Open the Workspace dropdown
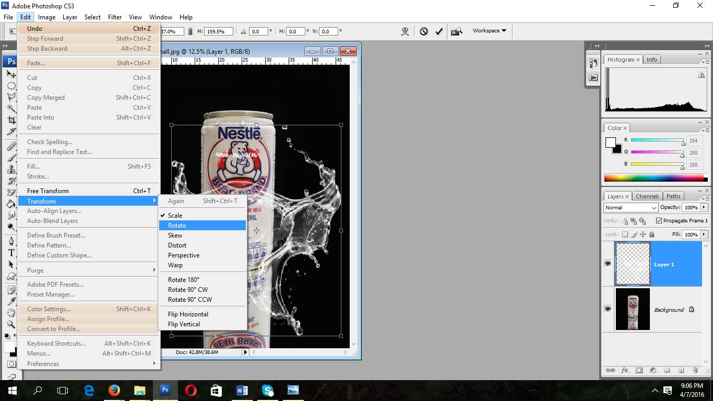This screenshot has width=713, height=401. click(x=489, y=31)
